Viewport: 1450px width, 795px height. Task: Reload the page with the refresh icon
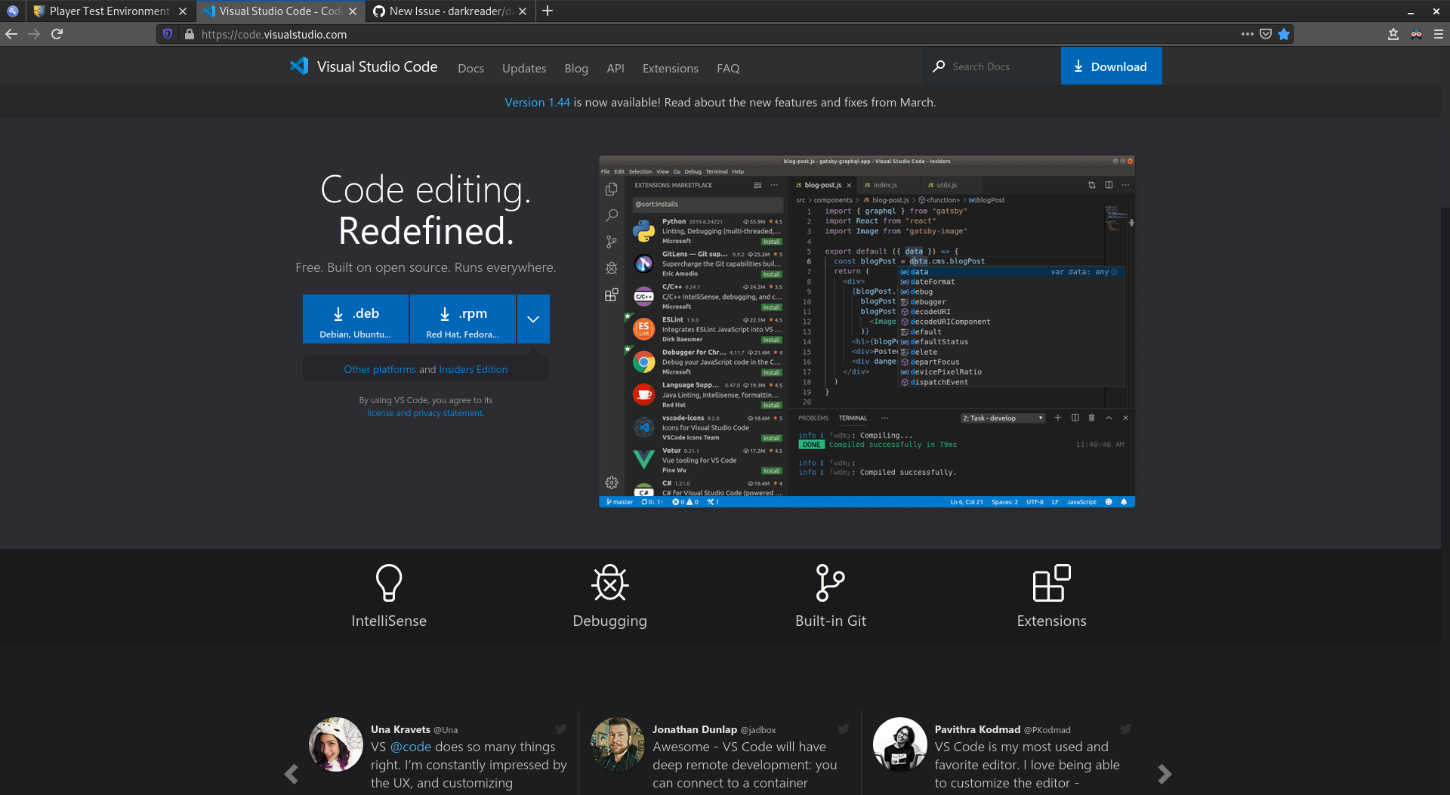point(57,34)
